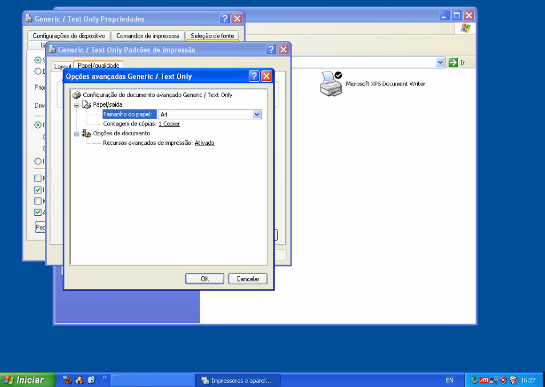Open the Configurações do dispositivo tab
The image size is (545, 387).
point(68,36)
